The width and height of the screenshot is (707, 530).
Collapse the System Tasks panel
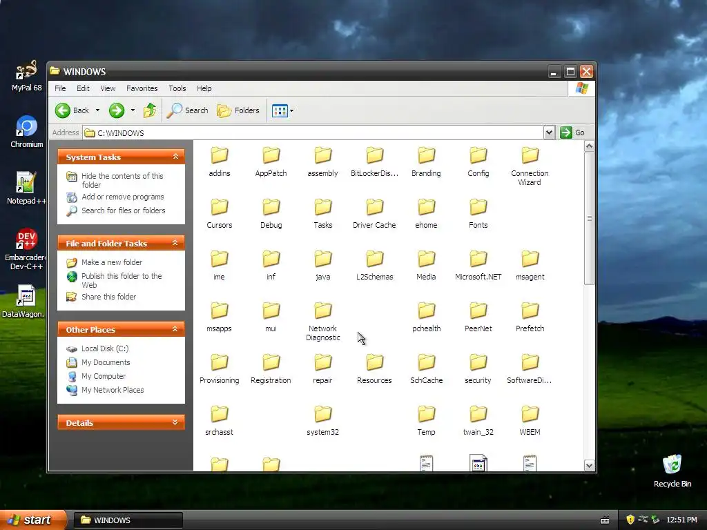[175, 157]
